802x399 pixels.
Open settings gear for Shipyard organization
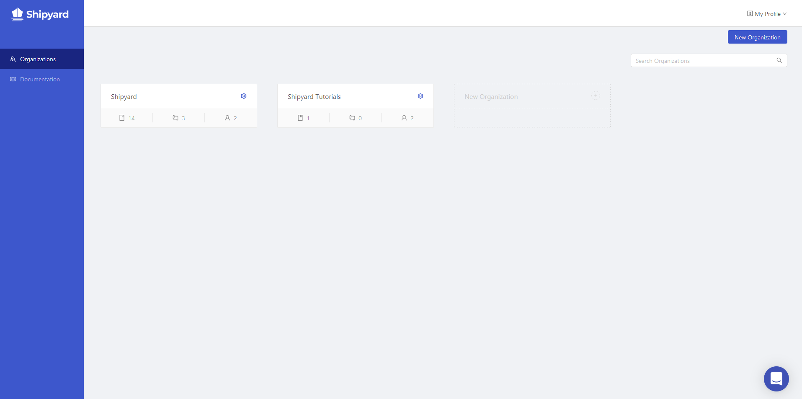[244, 96]
